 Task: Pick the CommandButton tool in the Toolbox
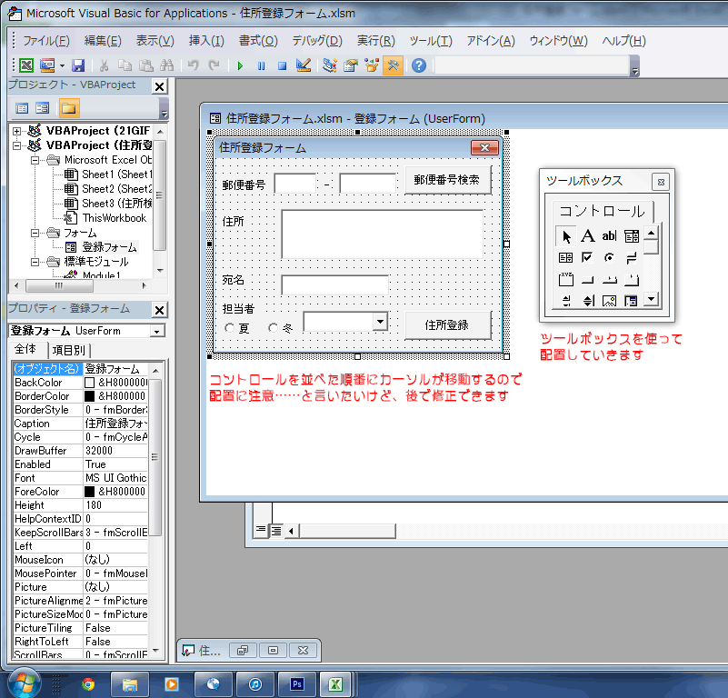tap(588, 280)
